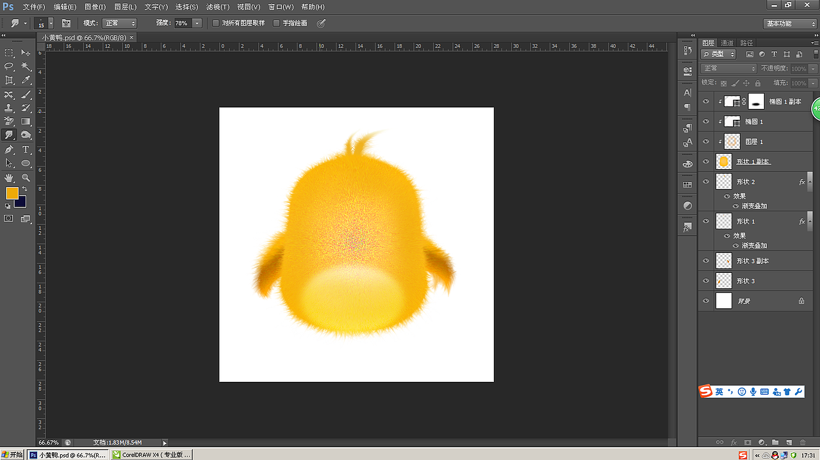The height and width of the screenshot is (460, 820).
Task: Open the layer blend mode 正常 dropdown
Action: [729, 69]
